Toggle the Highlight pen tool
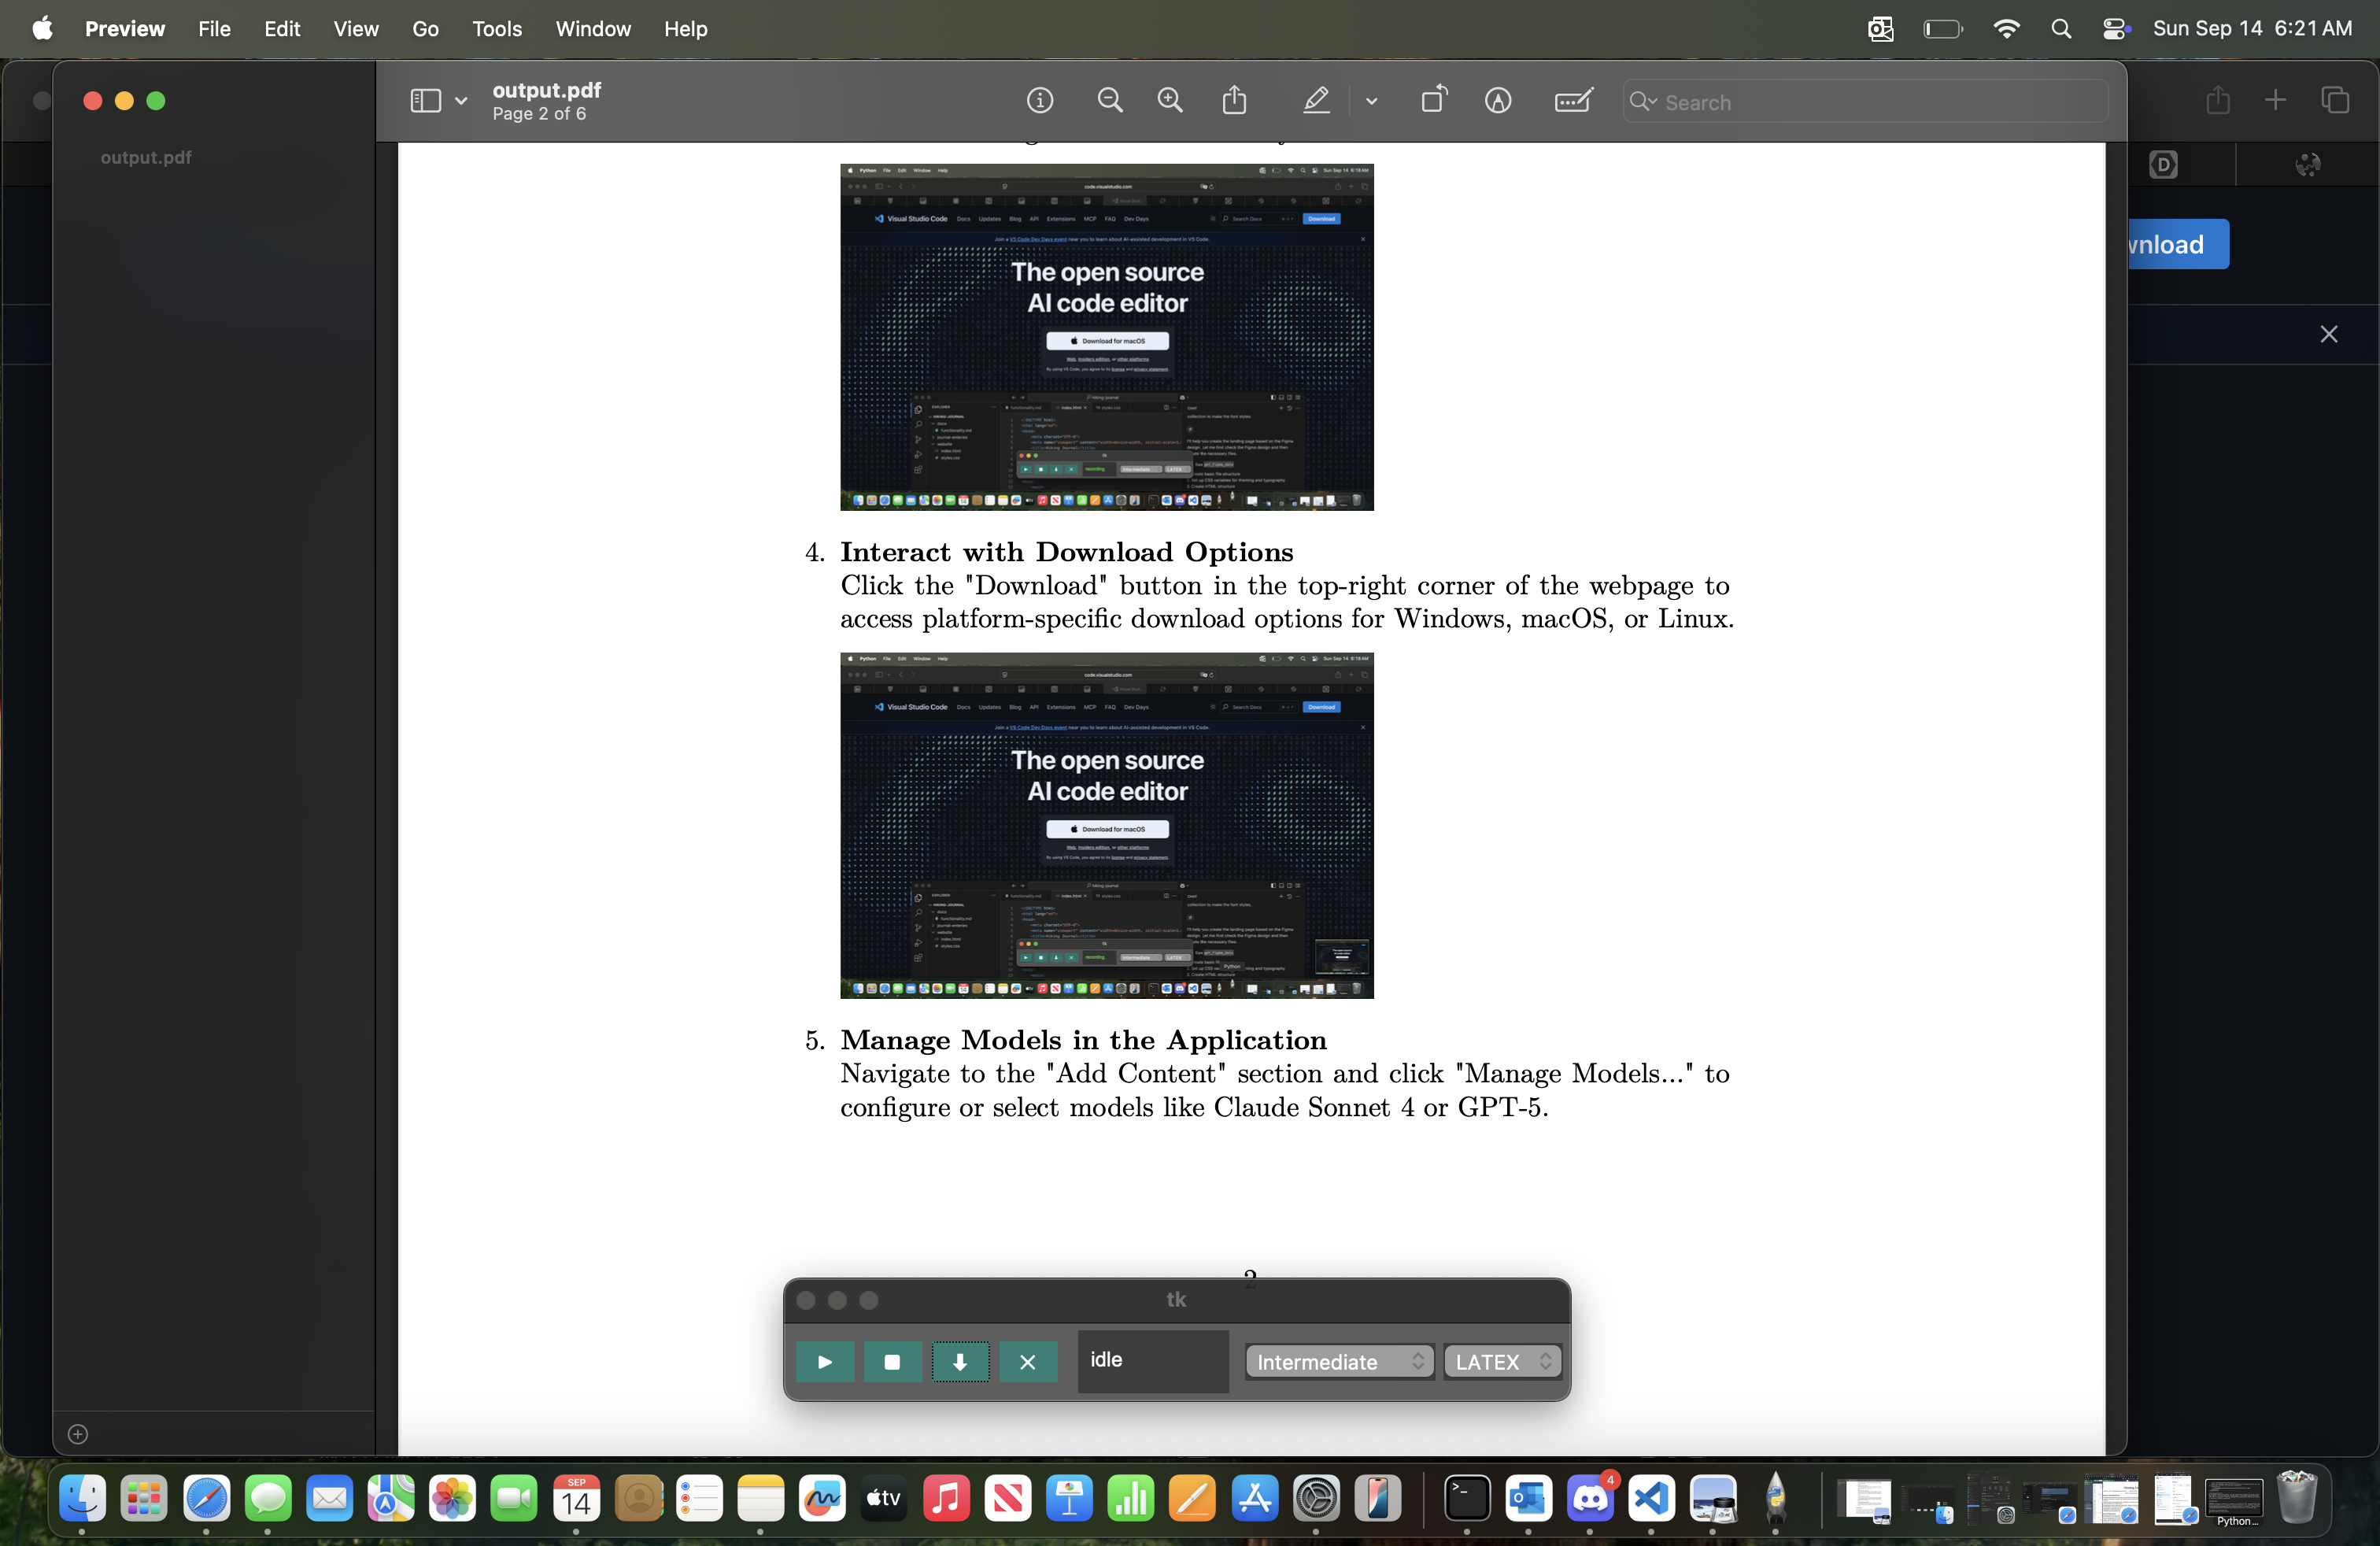Image resolution: width=2380 pixels, height=1546 pixels. tap(1316, 101)
